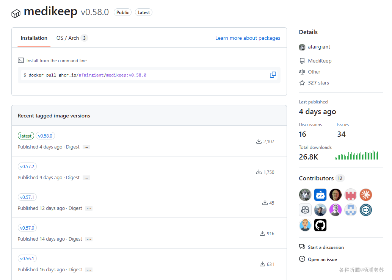The height and width of the screenshot is (280, 392).
Task: Click the 26.8K total downloads value
Action: (x=309, y=157)
